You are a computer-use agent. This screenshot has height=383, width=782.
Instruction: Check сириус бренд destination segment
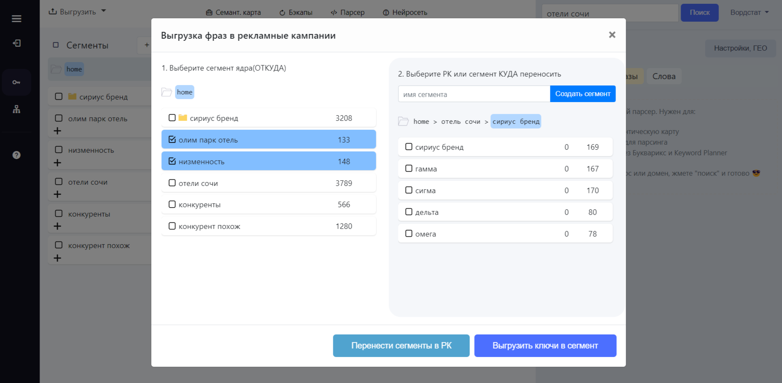coord(409,146)
